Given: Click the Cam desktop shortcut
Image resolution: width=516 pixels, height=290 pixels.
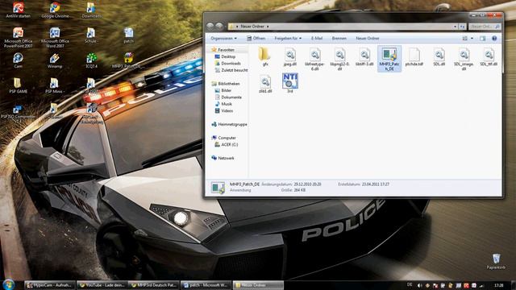Looking at the screenshot, I should (18, 60).
